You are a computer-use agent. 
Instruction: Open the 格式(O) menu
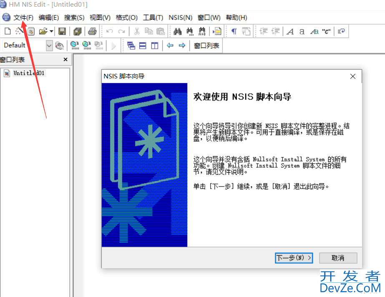(126, 18)
